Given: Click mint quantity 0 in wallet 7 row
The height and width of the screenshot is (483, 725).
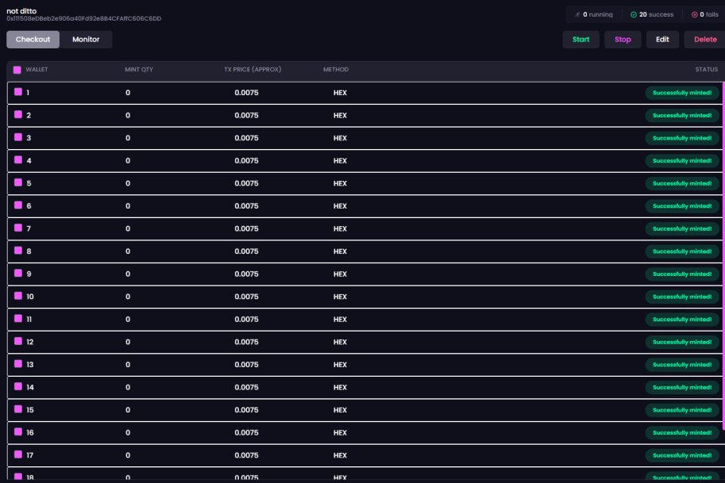Looking at the screenshot, I should [x=128, y=228].
